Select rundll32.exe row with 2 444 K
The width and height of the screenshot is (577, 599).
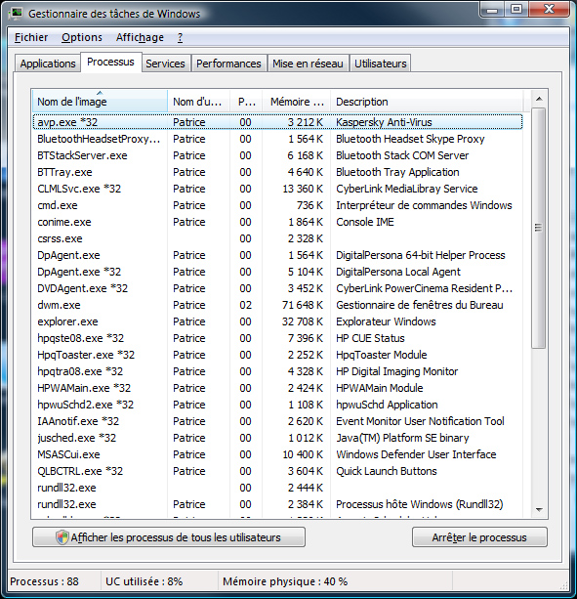277,488
